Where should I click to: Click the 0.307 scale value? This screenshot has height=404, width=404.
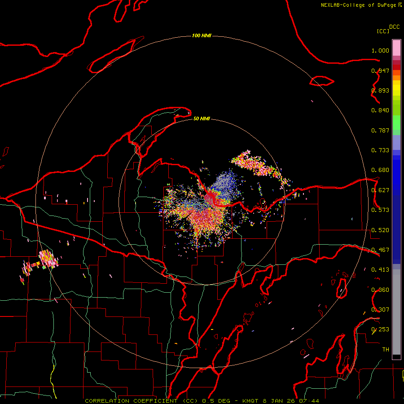click(x=380, y=310)
